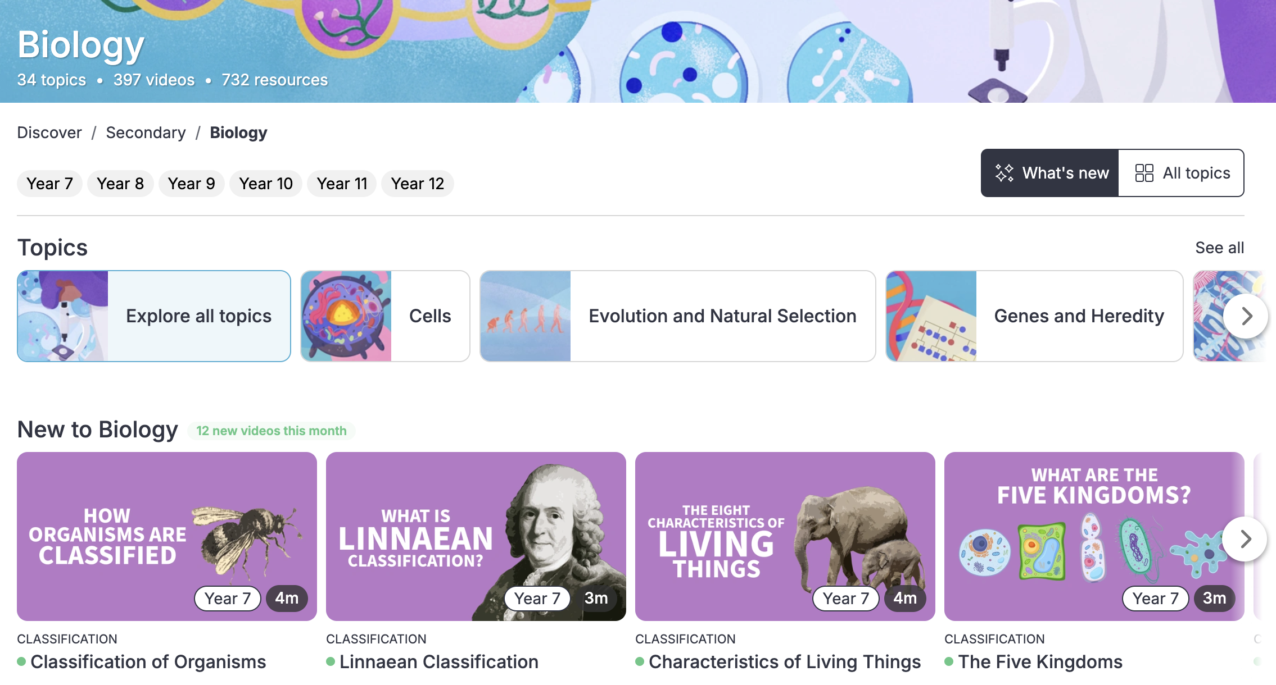Click the See all topics link
Image resolution: width=1276 pixels, height=685 pixels.
(x=1219, y=248)
